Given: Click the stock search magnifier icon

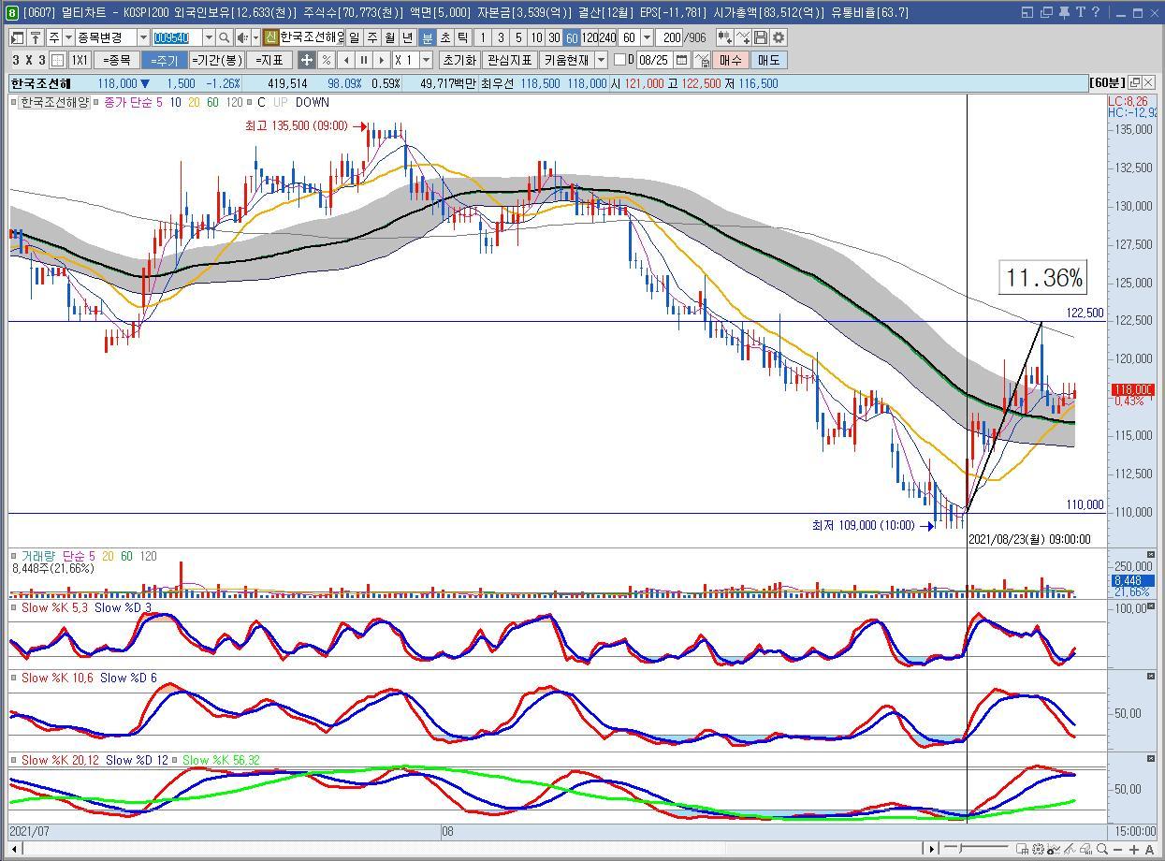Looking at the screenshot, I should [x=224, y=37].
